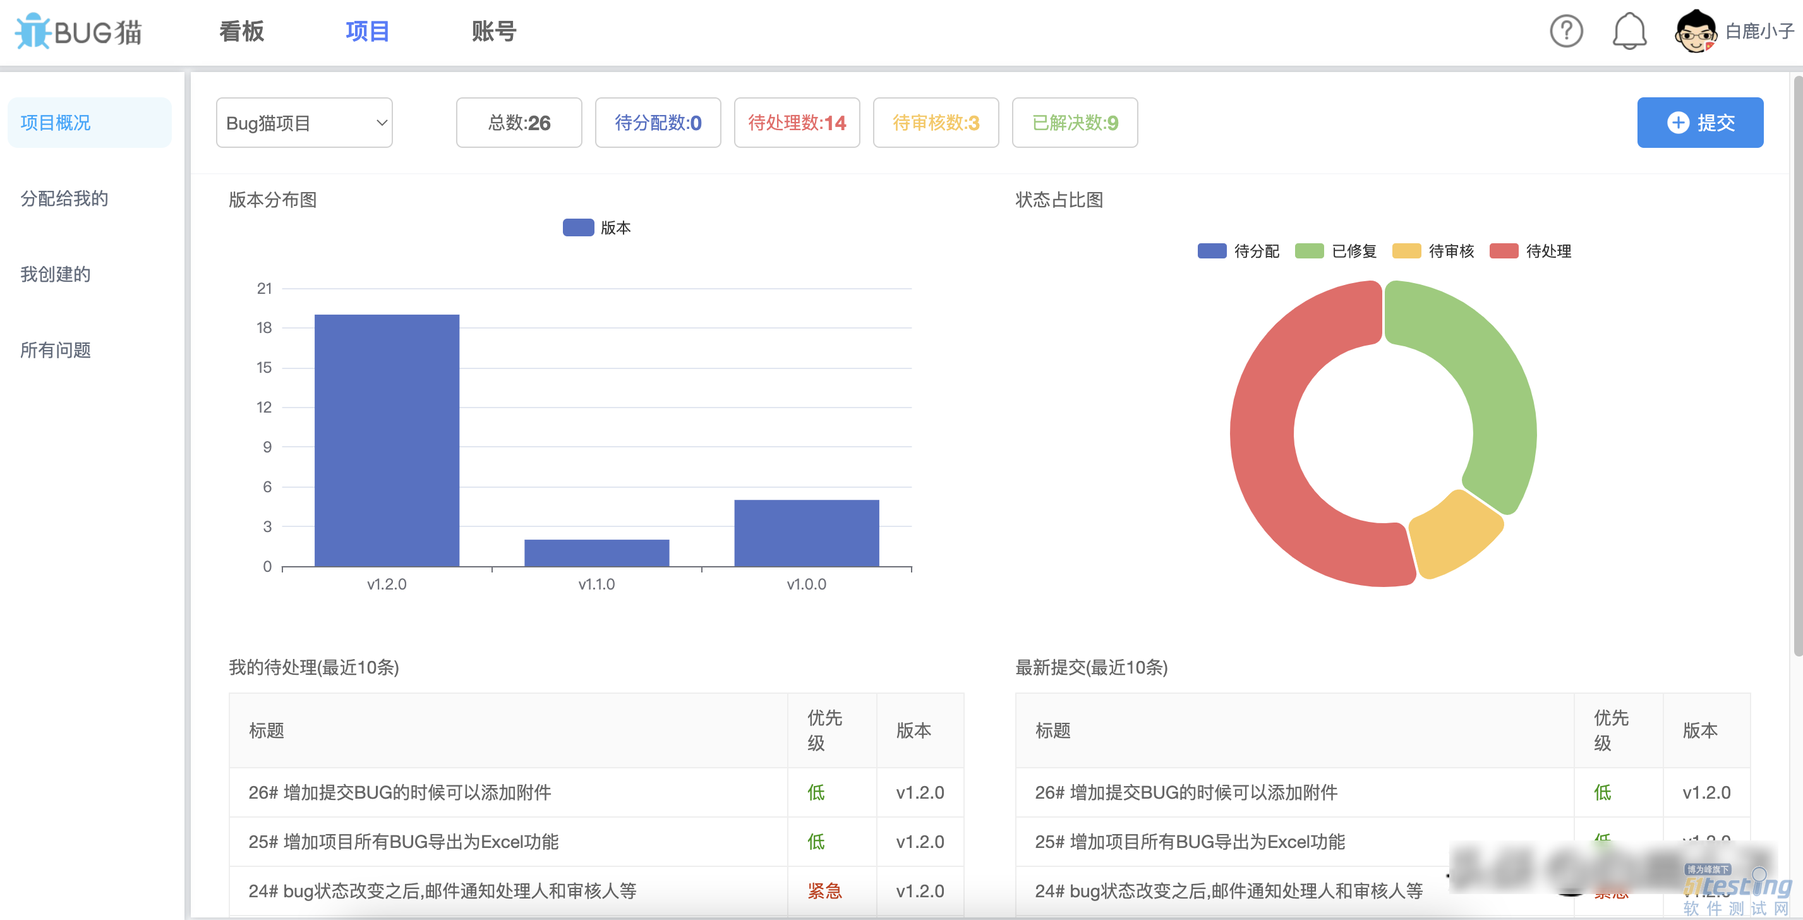Image resolution: width=1803 pixels, height=920 pixels.
Task: Toggle the 待处理 legend item
Action: [x=1530, y=251]
